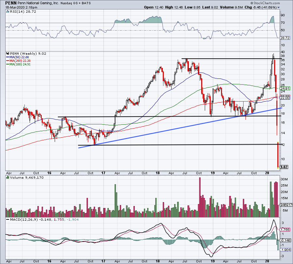
Task: Click the 70 level label on the RSI axis
Action: 283,23
